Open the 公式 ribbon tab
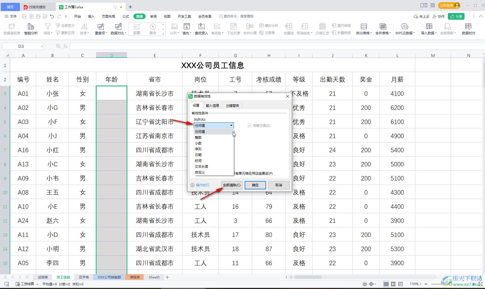This screenshot has width=485, height=289. coord(126,16)
